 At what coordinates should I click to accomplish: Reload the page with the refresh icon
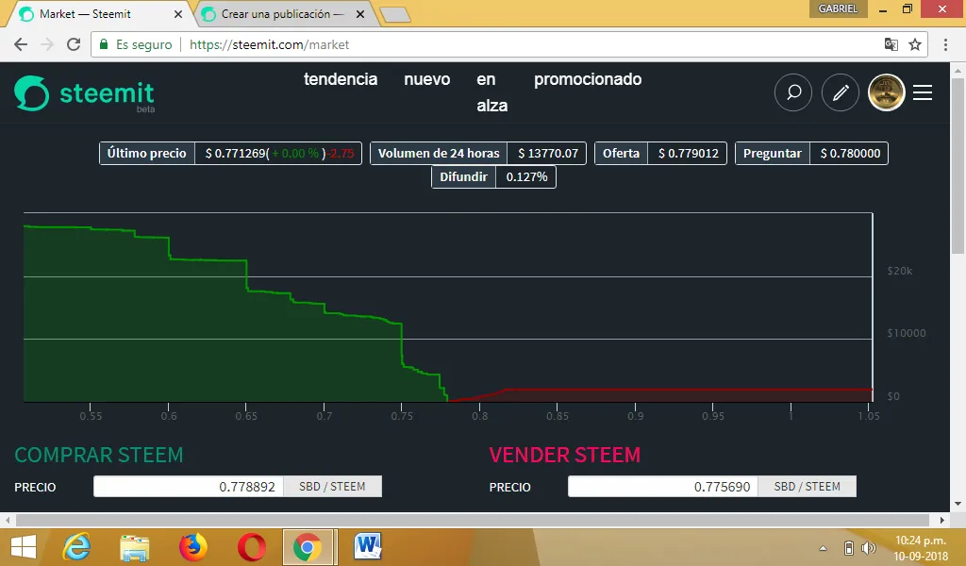74,44
